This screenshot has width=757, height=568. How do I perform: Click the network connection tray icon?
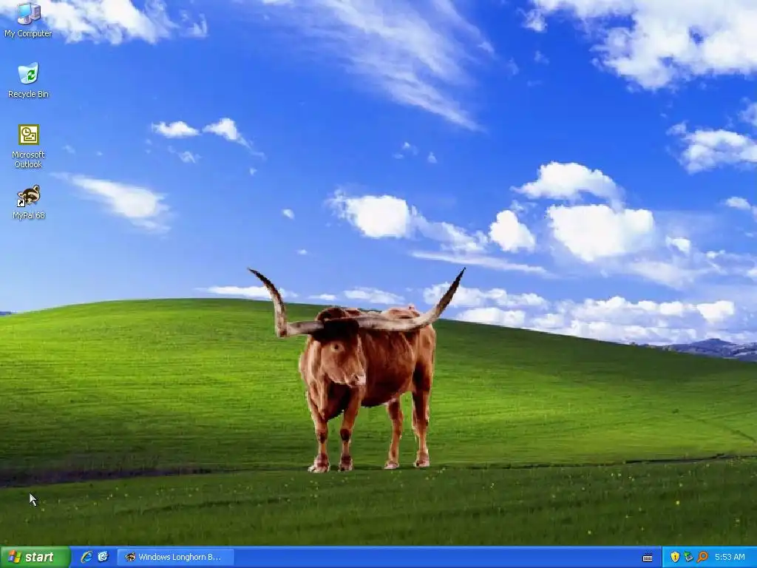pos(688,557)
